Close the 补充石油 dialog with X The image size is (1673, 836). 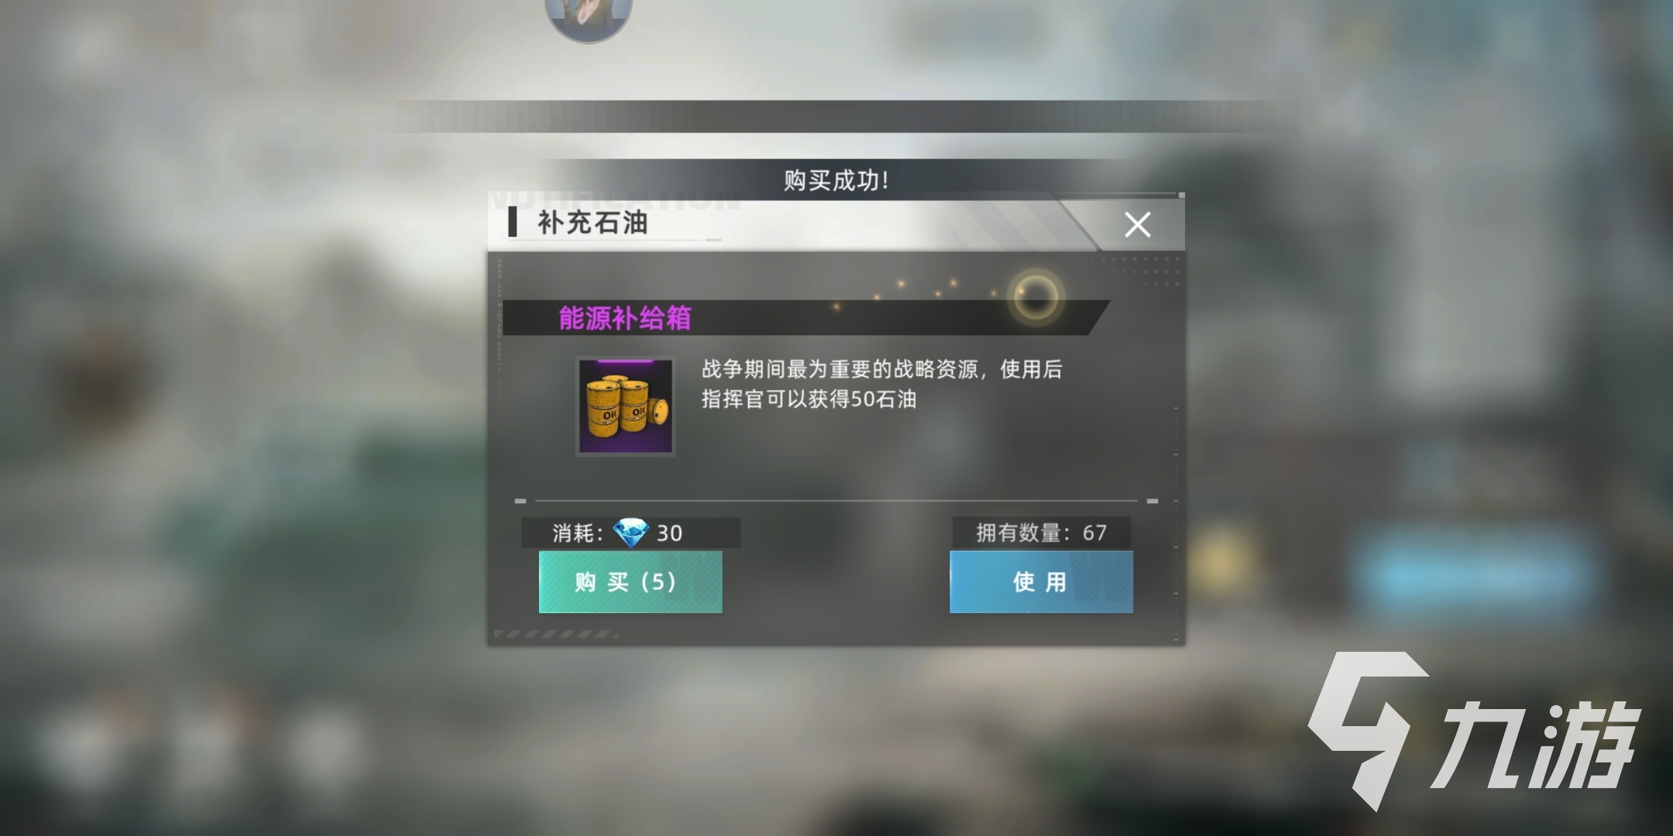[1137, 224]
